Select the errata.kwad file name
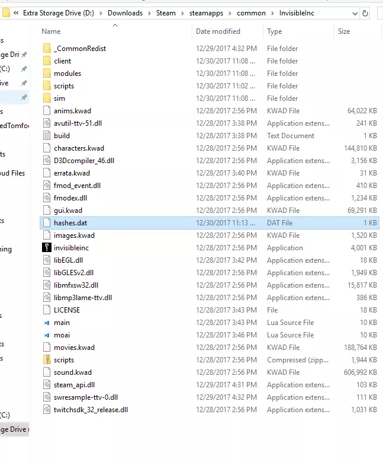 (x=72, y=173)
